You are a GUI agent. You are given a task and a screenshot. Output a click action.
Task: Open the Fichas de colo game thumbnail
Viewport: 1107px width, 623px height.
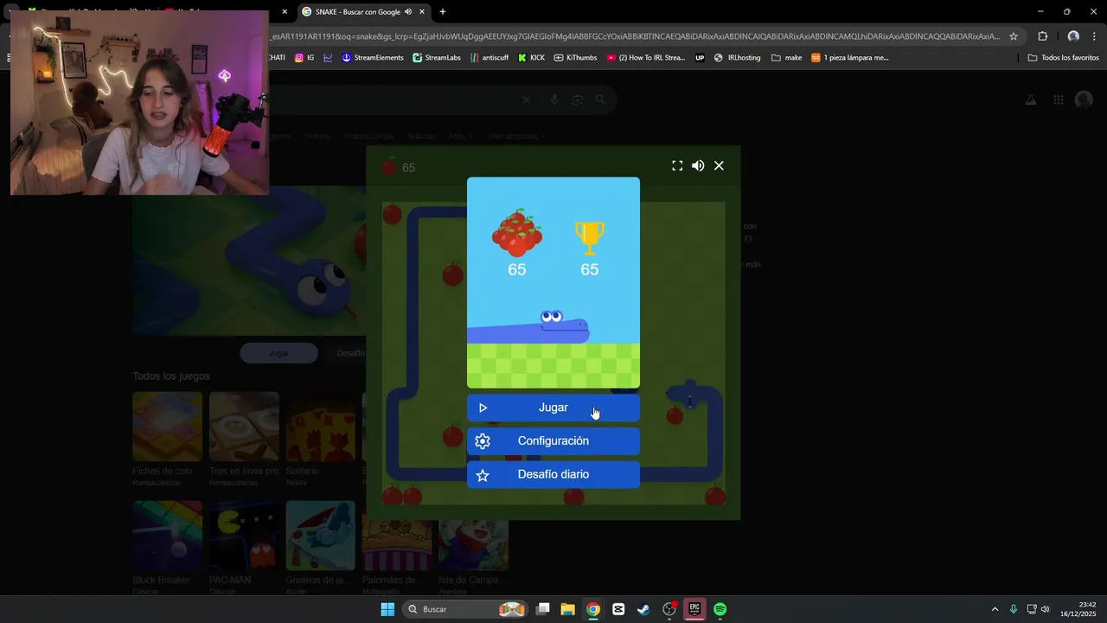(167, 427)
